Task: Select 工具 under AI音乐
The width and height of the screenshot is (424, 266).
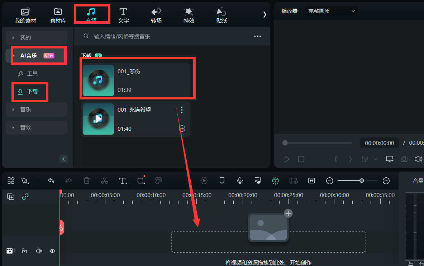Action: [x=28, y=73]
